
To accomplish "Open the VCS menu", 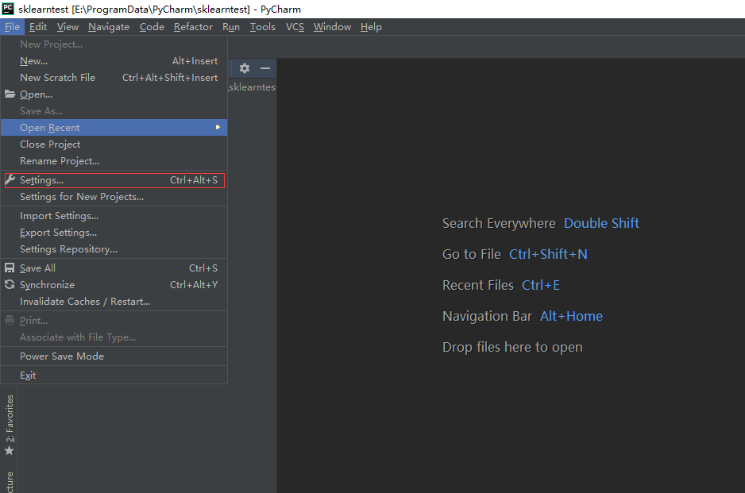I will (x=295, y=27).
